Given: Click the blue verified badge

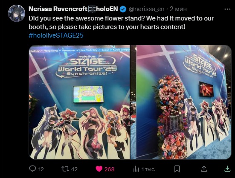Looking at the screenshot, I should [123, 9].
